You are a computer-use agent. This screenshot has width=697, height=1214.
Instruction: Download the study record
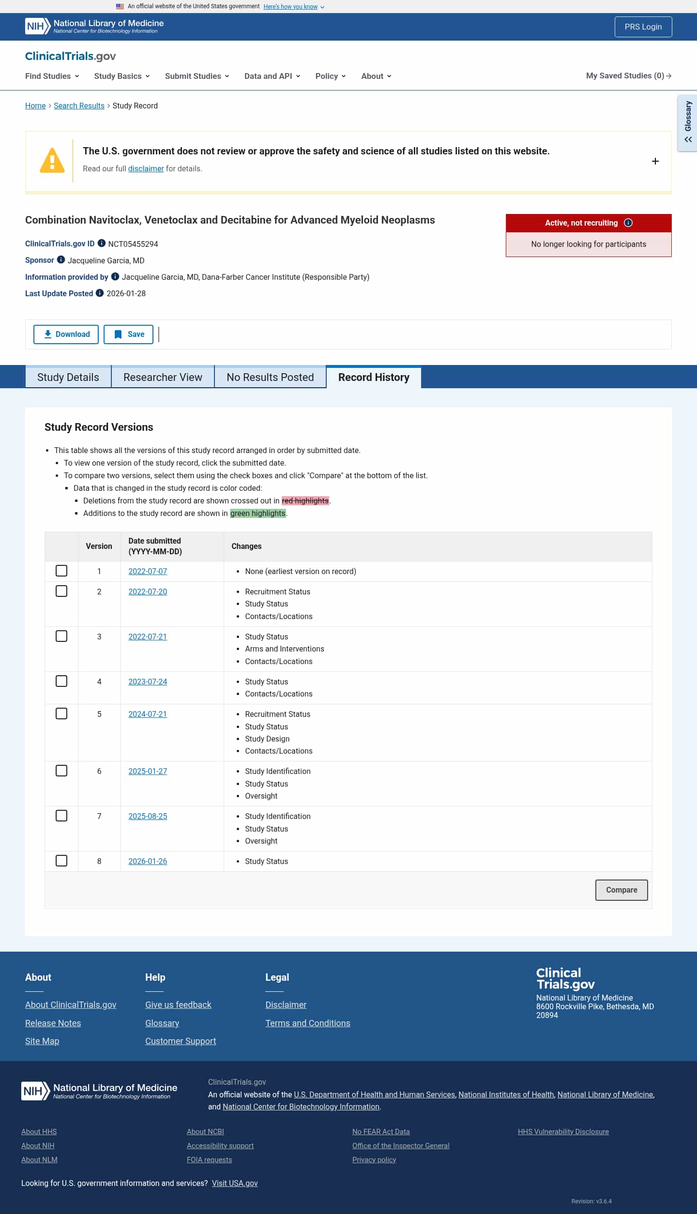66,334
